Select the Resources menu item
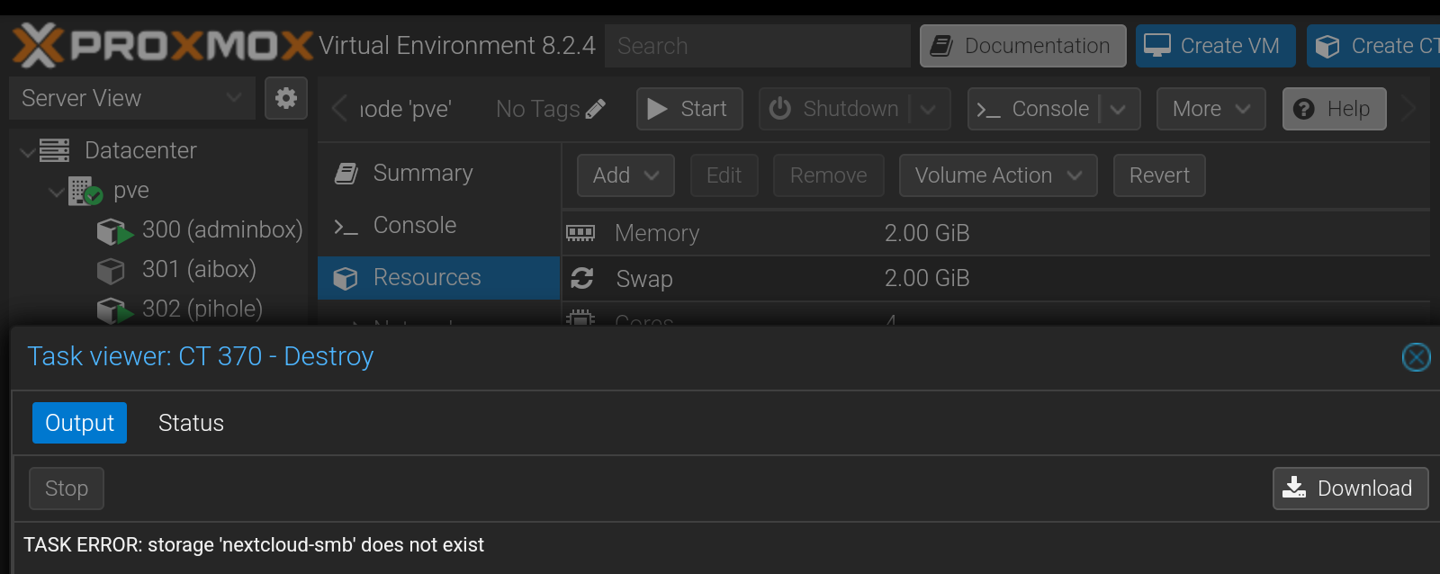This screenshot has width=1440, height=574. [x=439, y=278]
